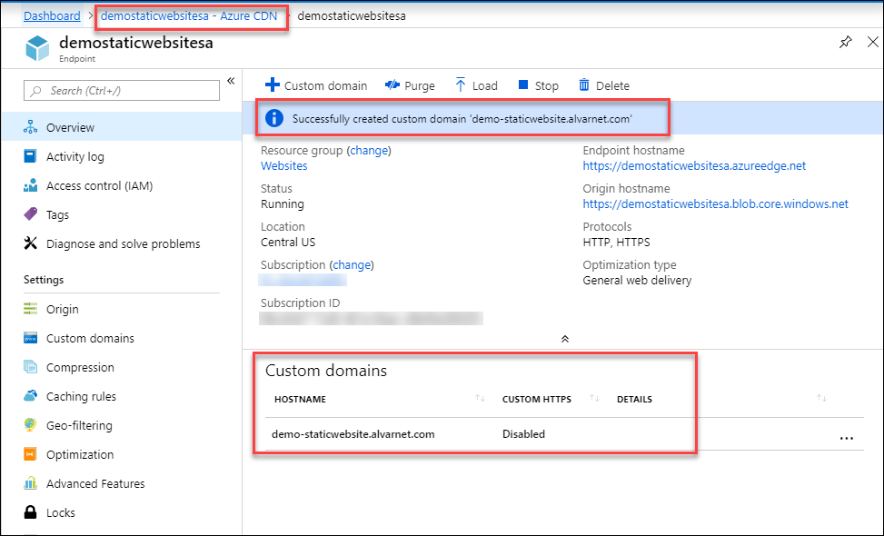
Task: Collapse the sidebar menu with the double chevron
Action: 231,81
